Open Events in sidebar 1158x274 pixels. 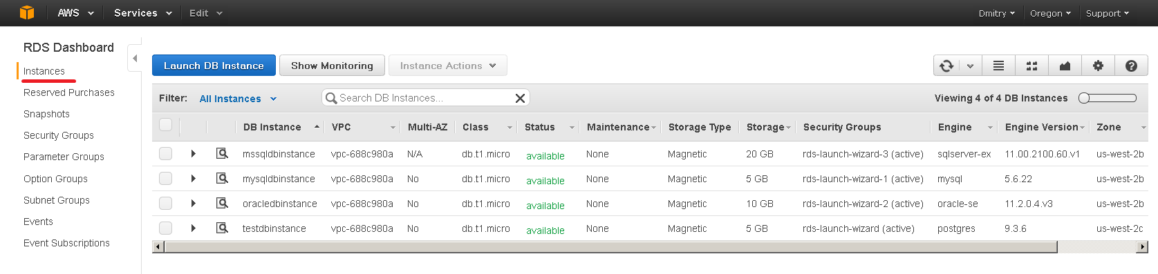click(38, 222)
